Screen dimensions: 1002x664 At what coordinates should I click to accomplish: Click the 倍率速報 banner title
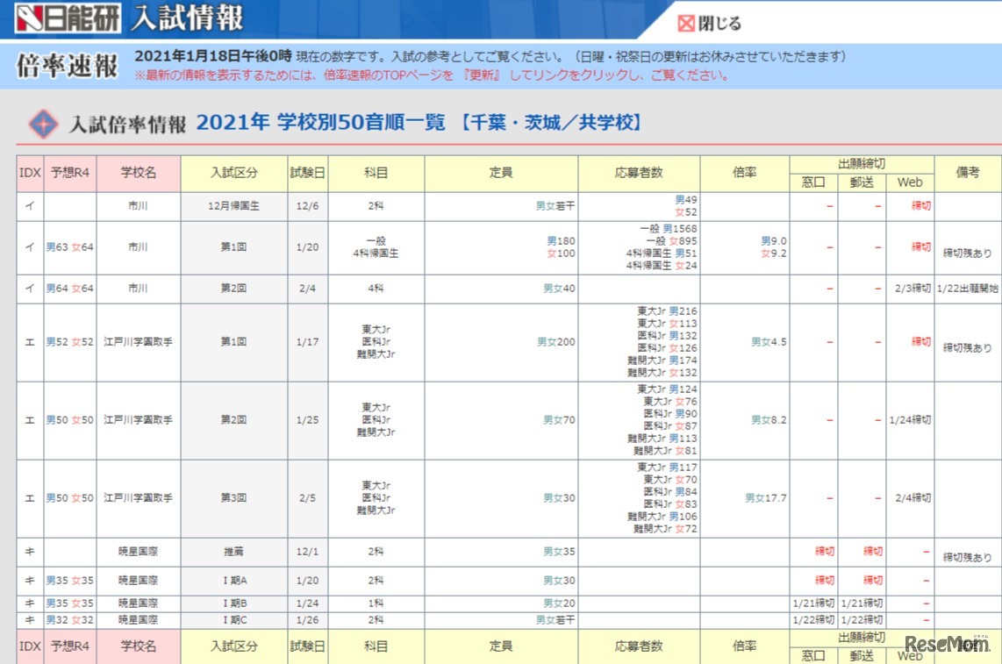coord(67,65)
